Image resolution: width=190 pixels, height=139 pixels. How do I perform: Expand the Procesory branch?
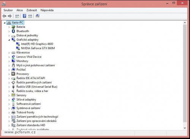click(9, 74)
